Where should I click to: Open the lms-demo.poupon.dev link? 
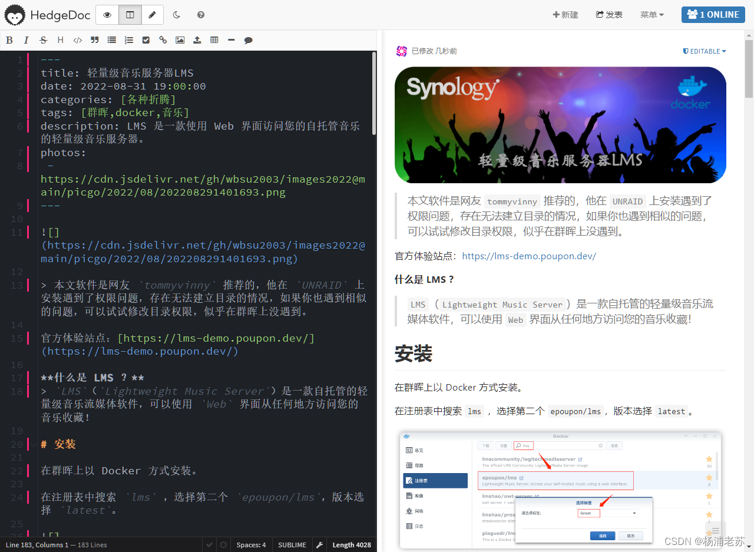tap(529, 256)
